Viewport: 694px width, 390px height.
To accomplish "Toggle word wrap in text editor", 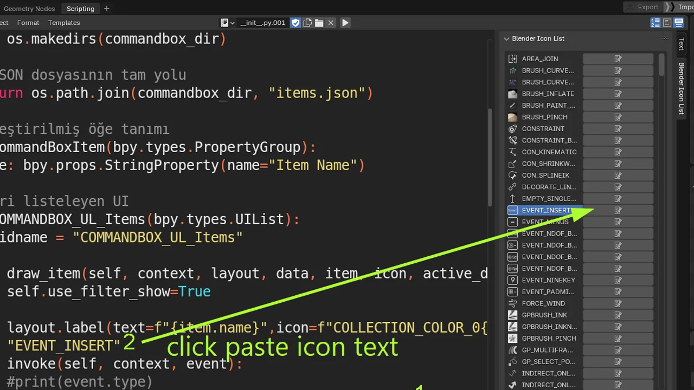I will (667, 23).
